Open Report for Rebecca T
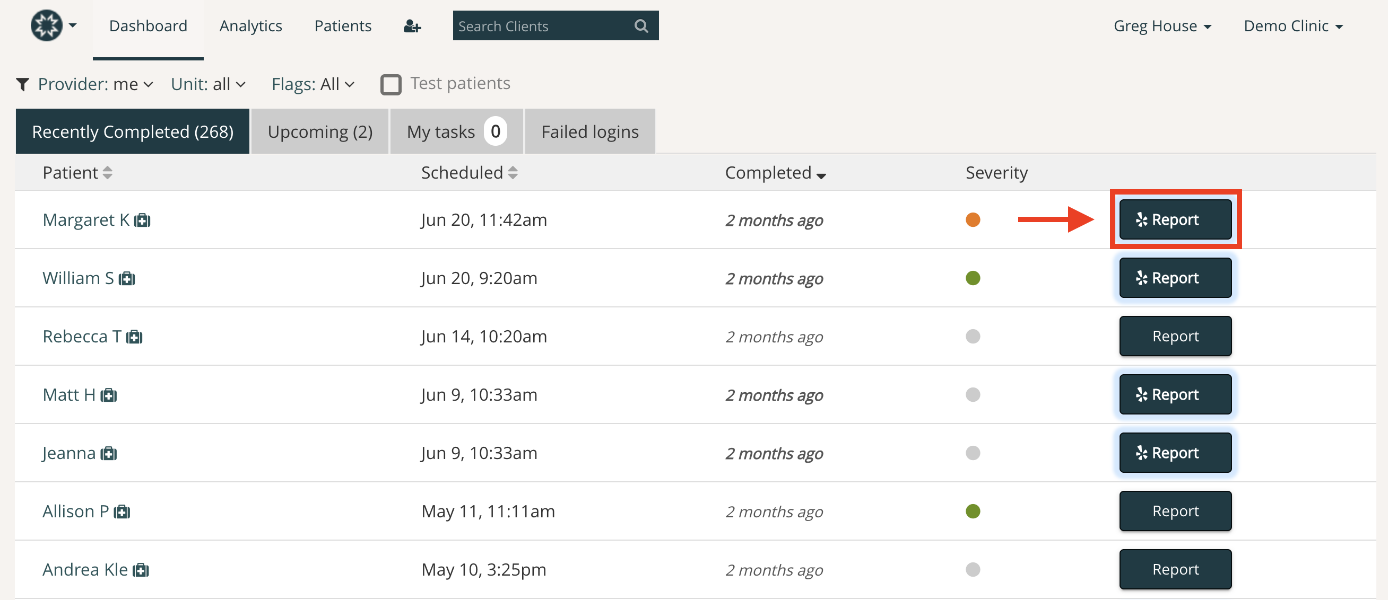Viewport: 1388px width, 600px height. pos(1175,337)
